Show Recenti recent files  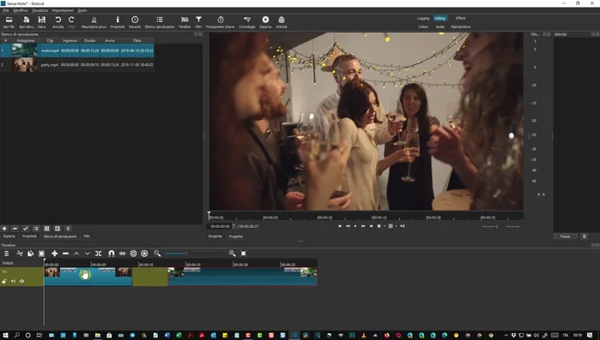(x=135, y=22)
